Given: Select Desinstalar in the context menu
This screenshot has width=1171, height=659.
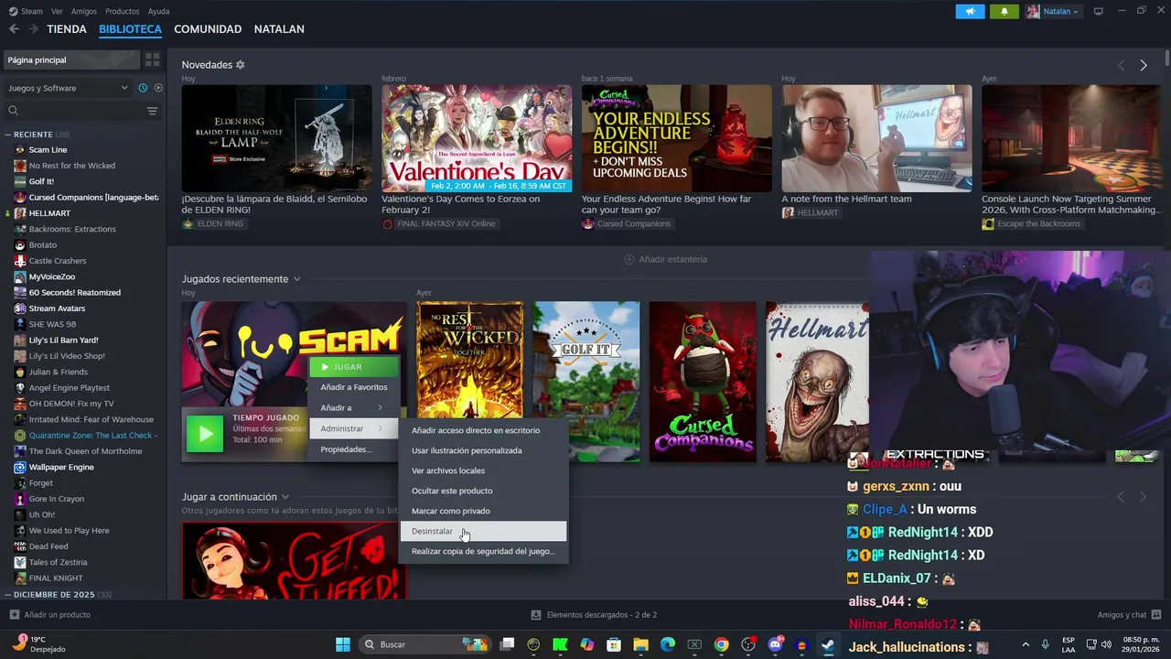Looking at the screenshot, I should (x=483, y=531).
